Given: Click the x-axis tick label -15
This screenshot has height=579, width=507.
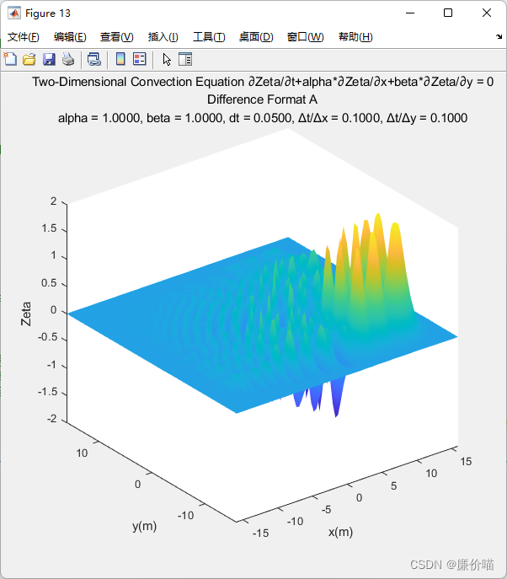Looking at the screenshot, I should click(x=260, y=533).
